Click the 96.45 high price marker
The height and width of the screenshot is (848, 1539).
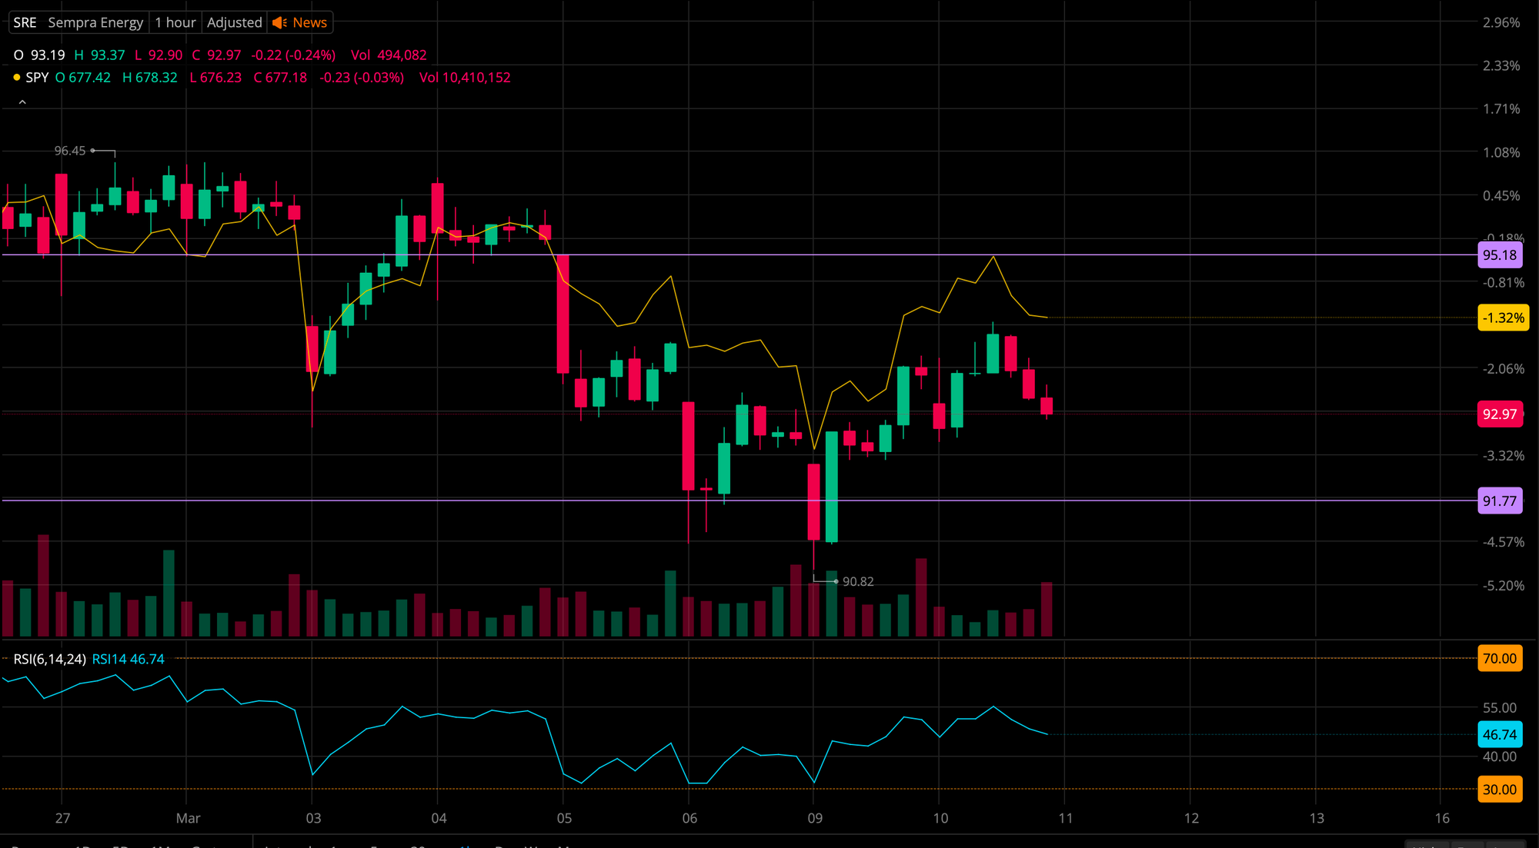pos(70,151)
